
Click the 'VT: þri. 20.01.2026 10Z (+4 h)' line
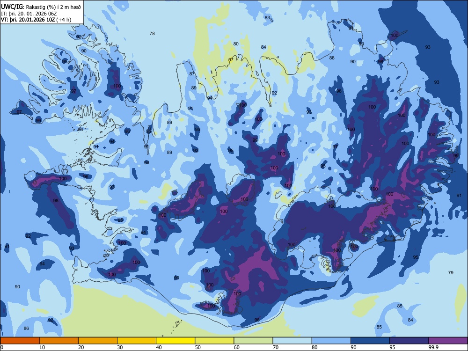click(36, 20)
